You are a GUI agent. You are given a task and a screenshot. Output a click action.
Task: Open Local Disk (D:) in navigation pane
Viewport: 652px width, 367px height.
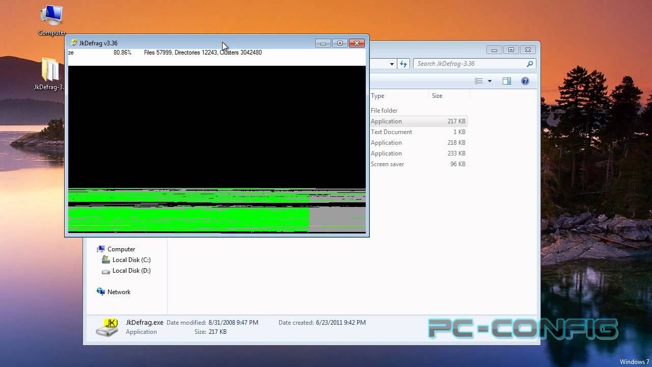pos(131,271)
